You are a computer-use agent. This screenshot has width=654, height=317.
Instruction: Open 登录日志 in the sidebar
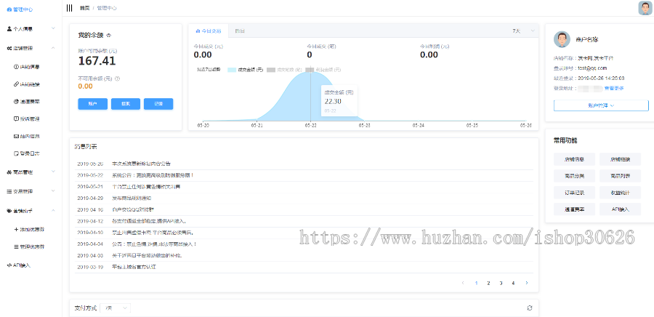(29, 153)
